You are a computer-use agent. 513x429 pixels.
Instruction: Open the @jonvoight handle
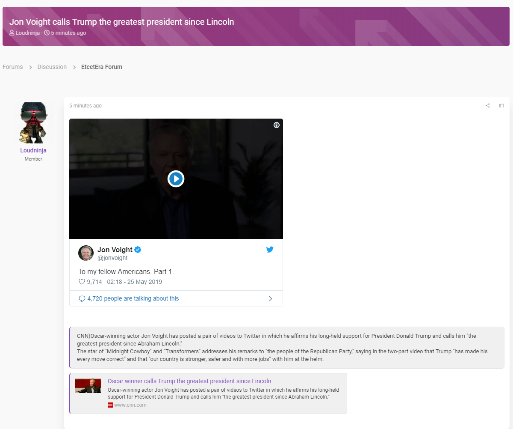coord(112,258)
